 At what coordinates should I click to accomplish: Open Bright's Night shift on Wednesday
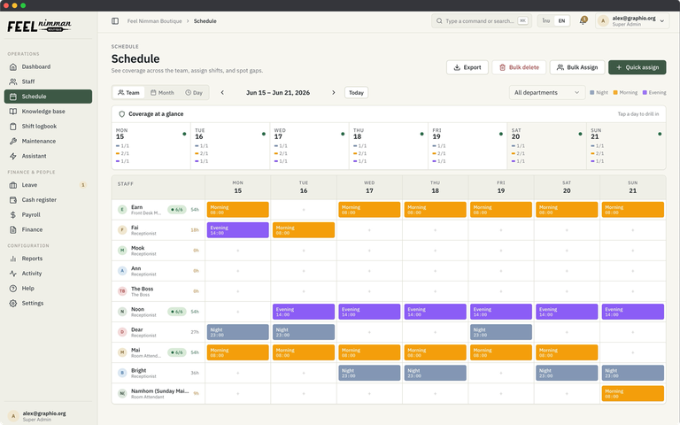369,373
